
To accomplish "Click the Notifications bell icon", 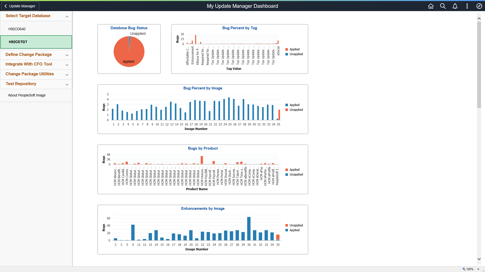I will [x=455, y=6].
